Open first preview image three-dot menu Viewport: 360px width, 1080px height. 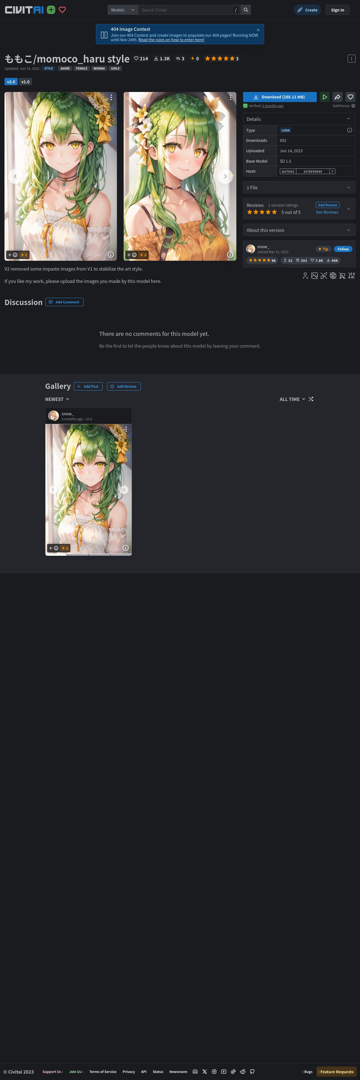(111, 97)
